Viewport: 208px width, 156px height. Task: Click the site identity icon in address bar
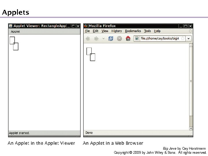pyautogui.click(x=137, y=39)
